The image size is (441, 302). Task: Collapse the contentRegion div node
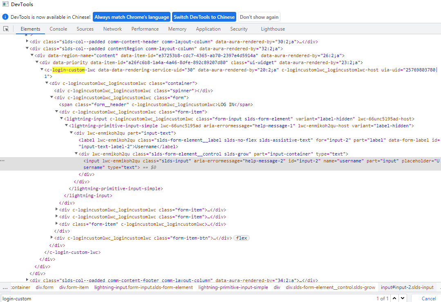pyautogui.click(x=27, y=48)
